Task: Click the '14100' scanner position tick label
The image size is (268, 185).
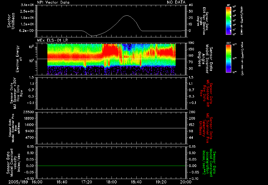Action: 28,125
